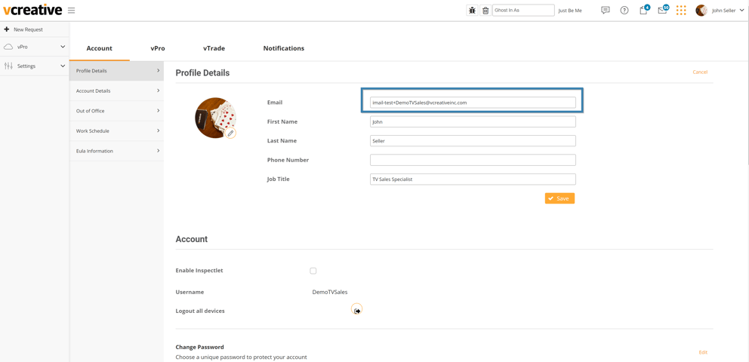This screenshot has height=362, width=749.
Task: Click John Seller avatar in header
Action: pyautogui.click(x=701, y=11)
